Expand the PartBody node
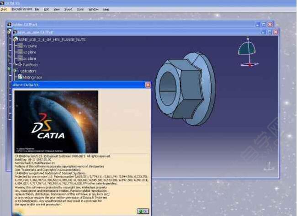Viewport: 297px width, 216px height. click(15, 64)
